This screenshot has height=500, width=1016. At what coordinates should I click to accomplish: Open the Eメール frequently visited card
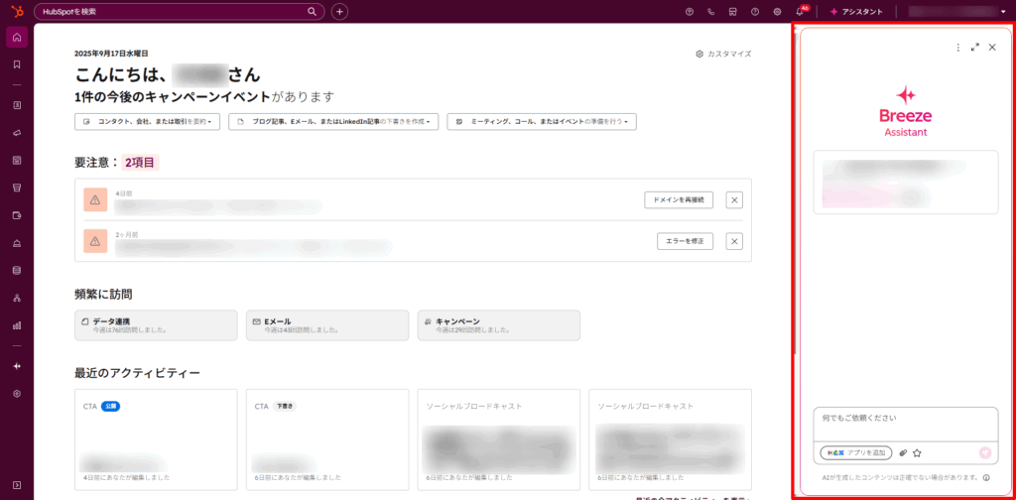[x=327, y=325]
